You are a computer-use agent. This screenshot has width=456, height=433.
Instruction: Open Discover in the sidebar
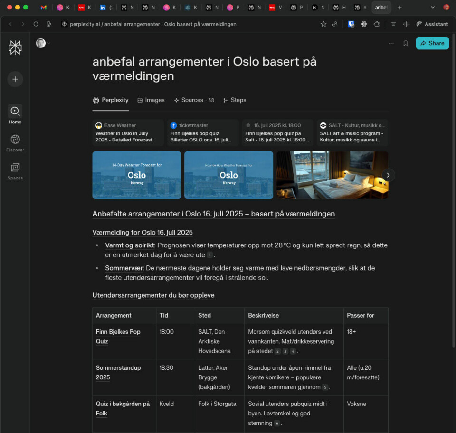(x=15, y=143)
